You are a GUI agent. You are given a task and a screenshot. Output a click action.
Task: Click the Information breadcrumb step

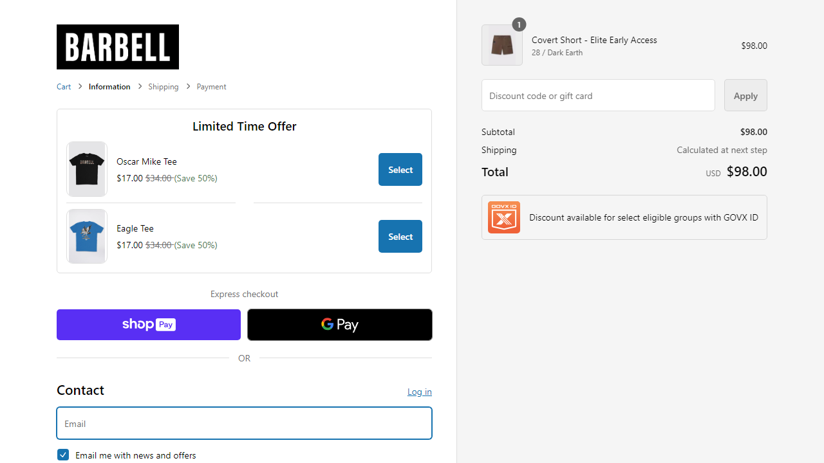click(109, 86)
